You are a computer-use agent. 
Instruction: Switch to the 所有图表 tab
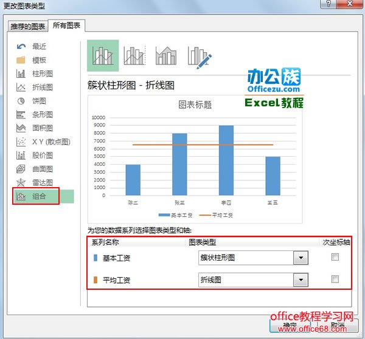coord(66,26)
